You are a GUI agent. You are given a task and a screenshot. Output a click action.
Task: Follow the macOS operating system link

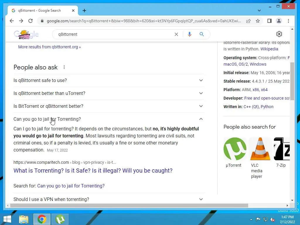point(230,64)
